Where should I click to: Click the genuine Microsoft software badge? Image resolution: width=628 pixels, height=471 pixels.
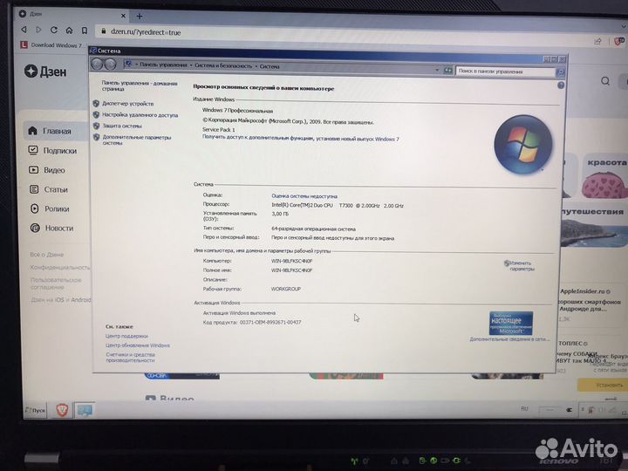[x=511, y=324]
